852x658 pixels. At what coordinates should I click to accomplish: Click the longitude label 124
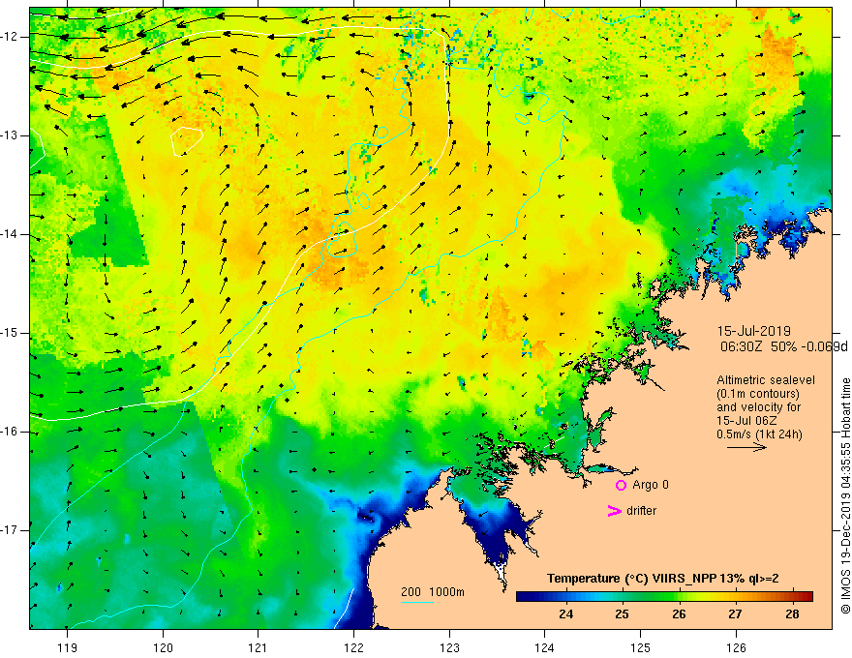545,647
